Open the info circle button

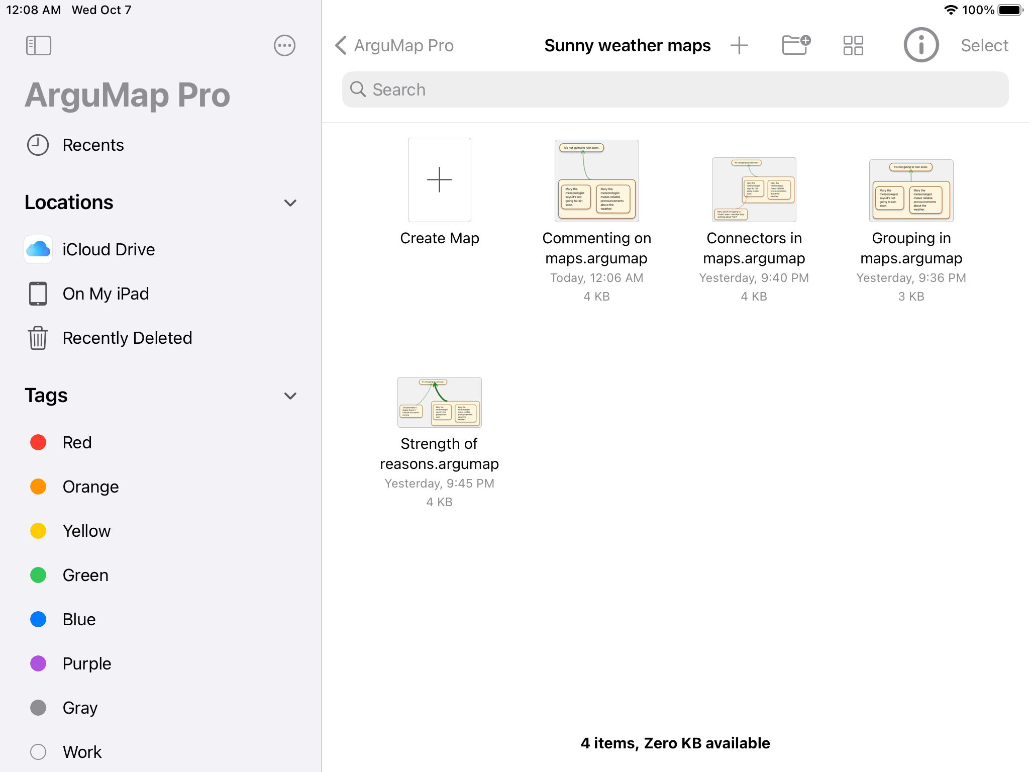(x=921, y=45)
